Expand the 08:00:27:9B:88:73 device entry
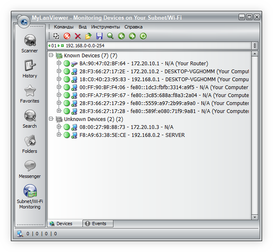 pos(59,127)
